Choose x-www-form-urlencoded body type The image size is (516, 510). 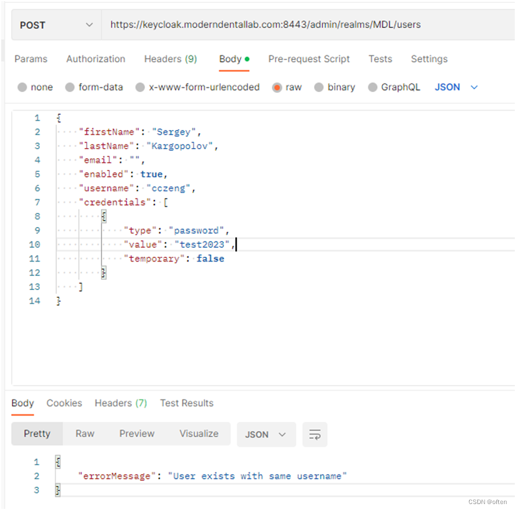(140, 87)
